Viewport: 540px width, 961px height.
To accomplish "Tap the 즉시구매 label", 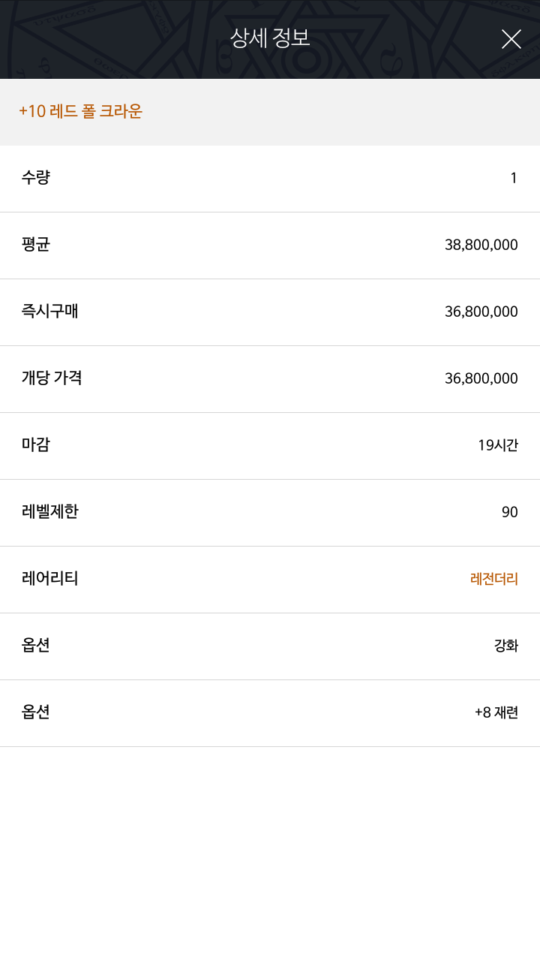I will coord(49,312).
